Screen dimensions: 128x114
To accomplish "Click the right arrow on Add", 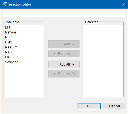I will pyautogui.click(x=73, y=44).
